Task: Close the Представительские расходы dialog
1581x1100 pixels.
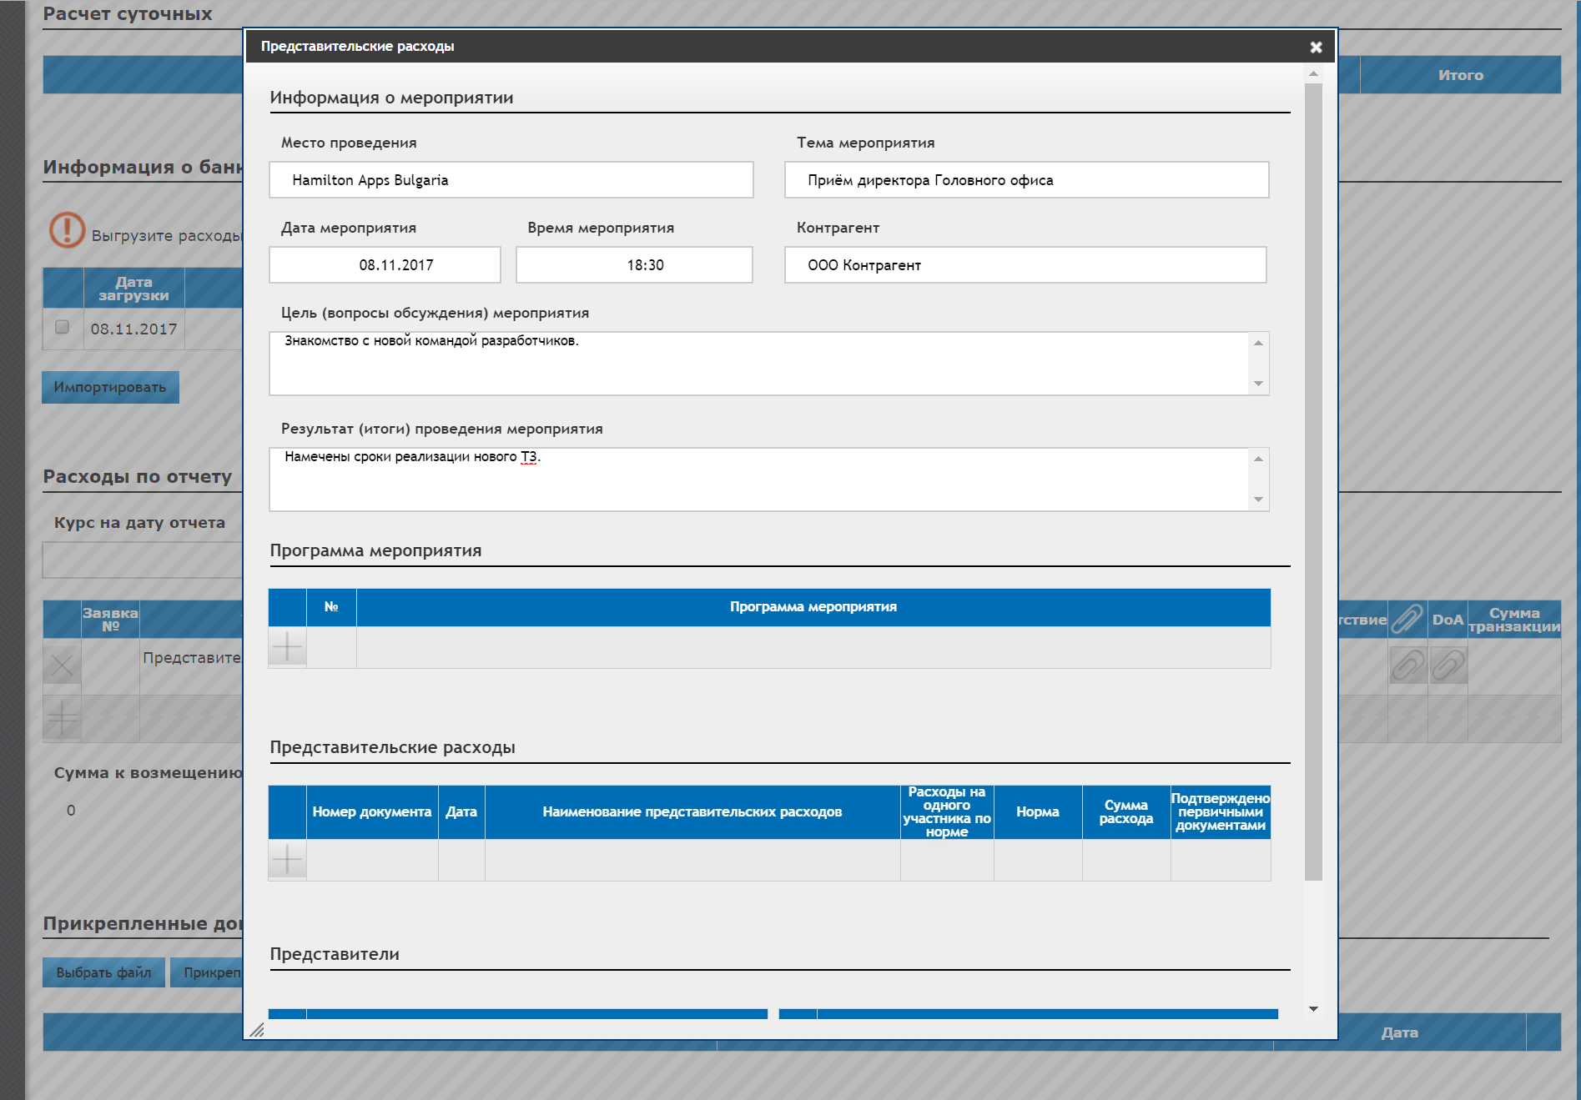Action: tap(1316, 48)
